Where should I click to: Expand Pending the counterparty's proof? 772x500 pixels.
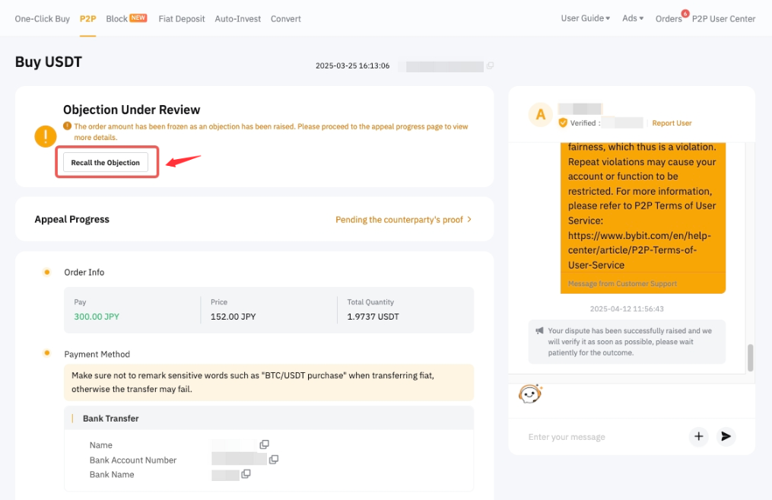point(403,219)
